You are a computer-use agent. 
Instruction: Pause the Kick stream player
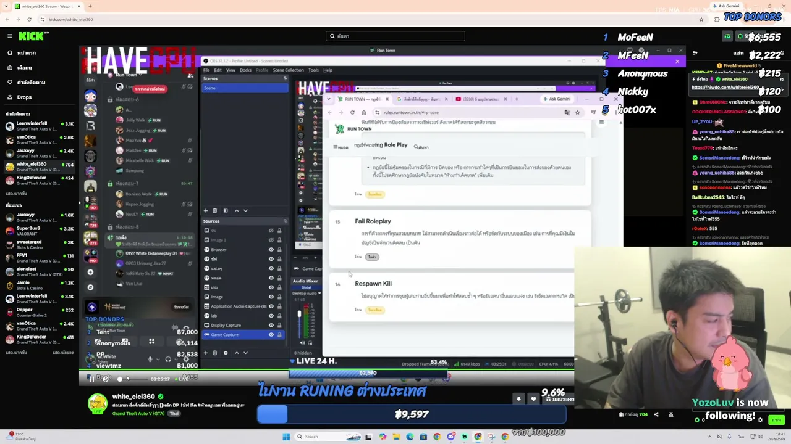point(91,379)
